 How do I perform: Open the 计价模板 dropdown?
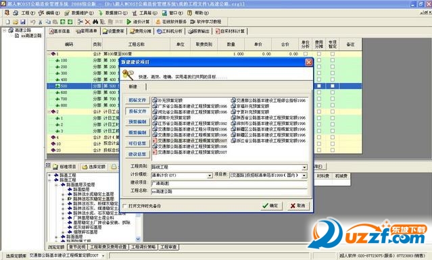[210, 176]
